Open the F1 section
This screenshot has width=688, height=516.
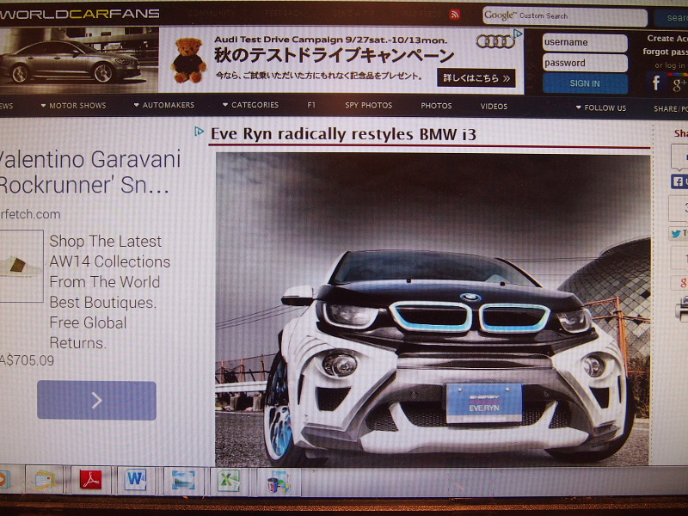(311, 105)
